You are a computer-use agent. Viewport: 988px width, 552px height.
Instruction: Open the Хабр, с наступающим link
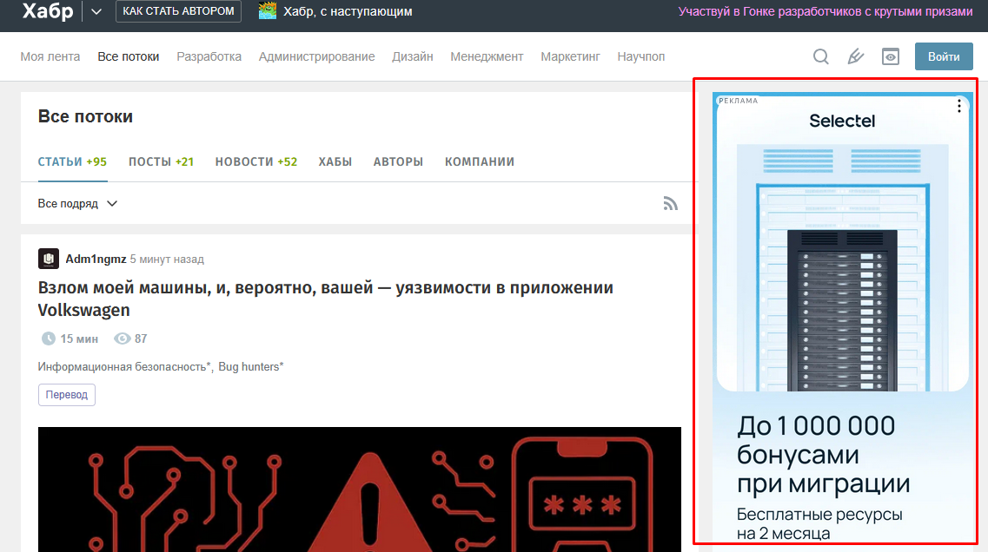coord(348,11)
